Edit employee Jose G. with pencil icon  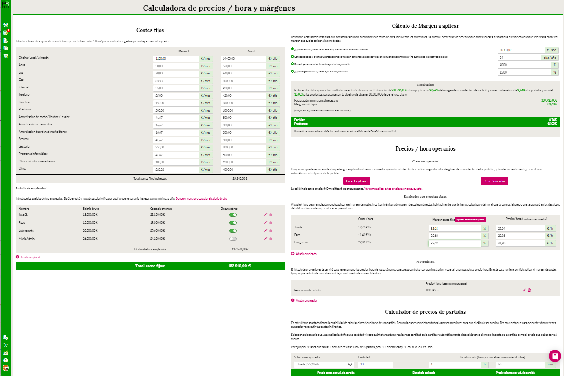click(265, 215)
